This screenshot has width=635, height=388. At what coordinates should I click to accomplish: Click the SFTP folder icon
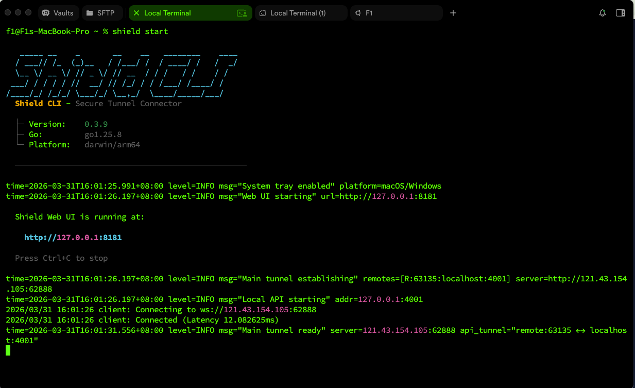pos(90,13)
